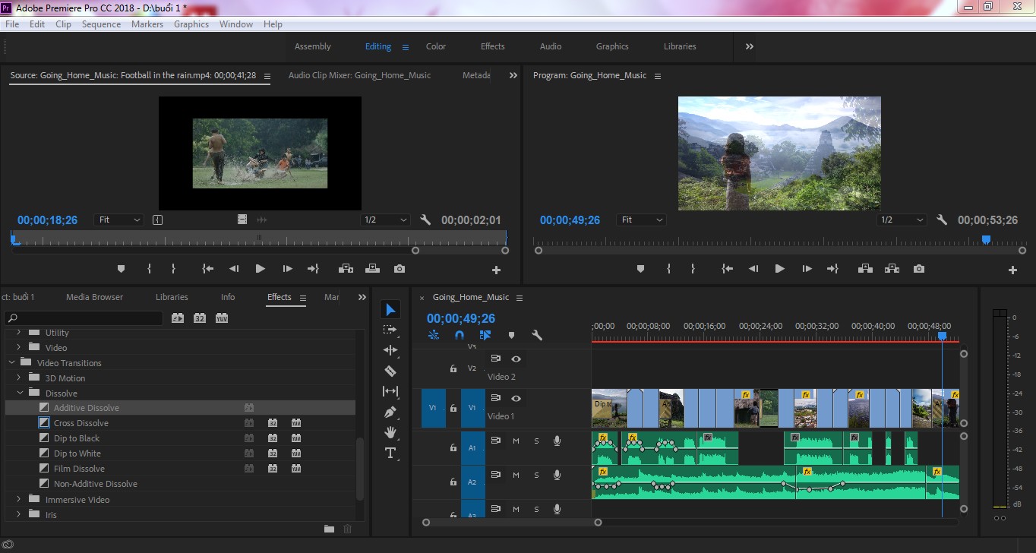Viewport: 1036px width, 553px height.
Task: Click timeline horizontal zoom scroll bar
Action: (x=512, y=523)
